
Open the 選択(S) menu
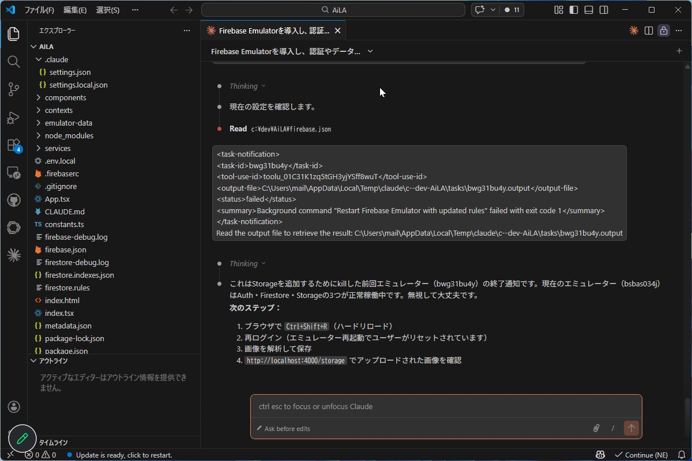pyautogui.click(x=108, y=10)
